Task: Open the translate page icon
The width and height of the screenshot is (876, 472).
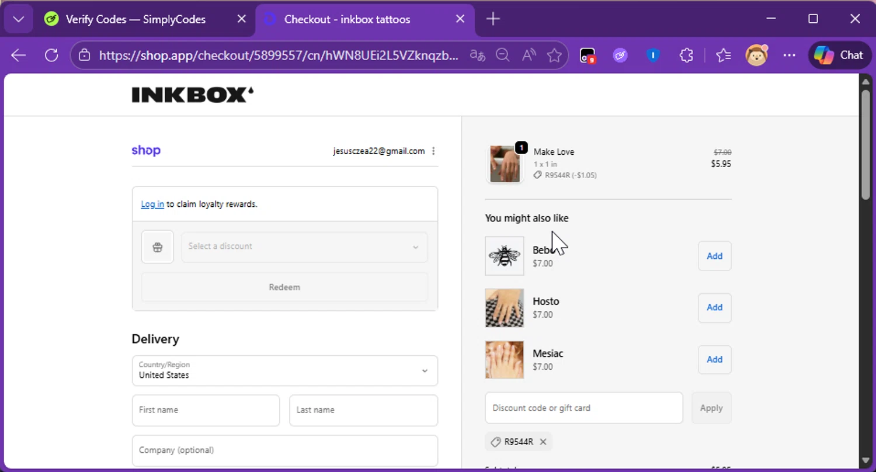Action: (478, 55)
